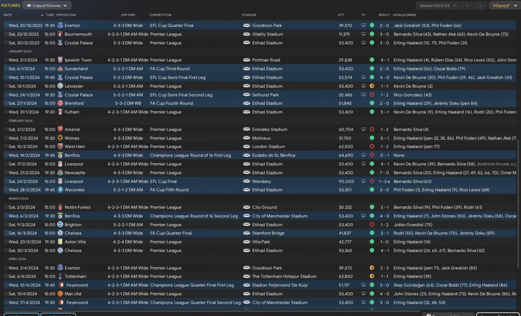
Task: Click the Leicester club badge
Action: click(x=60, y=86)
